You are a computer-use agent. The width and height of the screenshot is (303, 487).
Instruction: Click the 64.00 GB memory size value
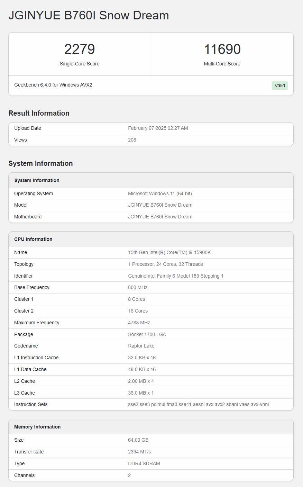(138, 440)
